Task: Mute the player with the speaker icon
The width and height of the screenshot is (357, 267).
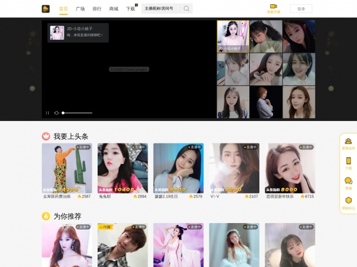Action: click(57, 113)
